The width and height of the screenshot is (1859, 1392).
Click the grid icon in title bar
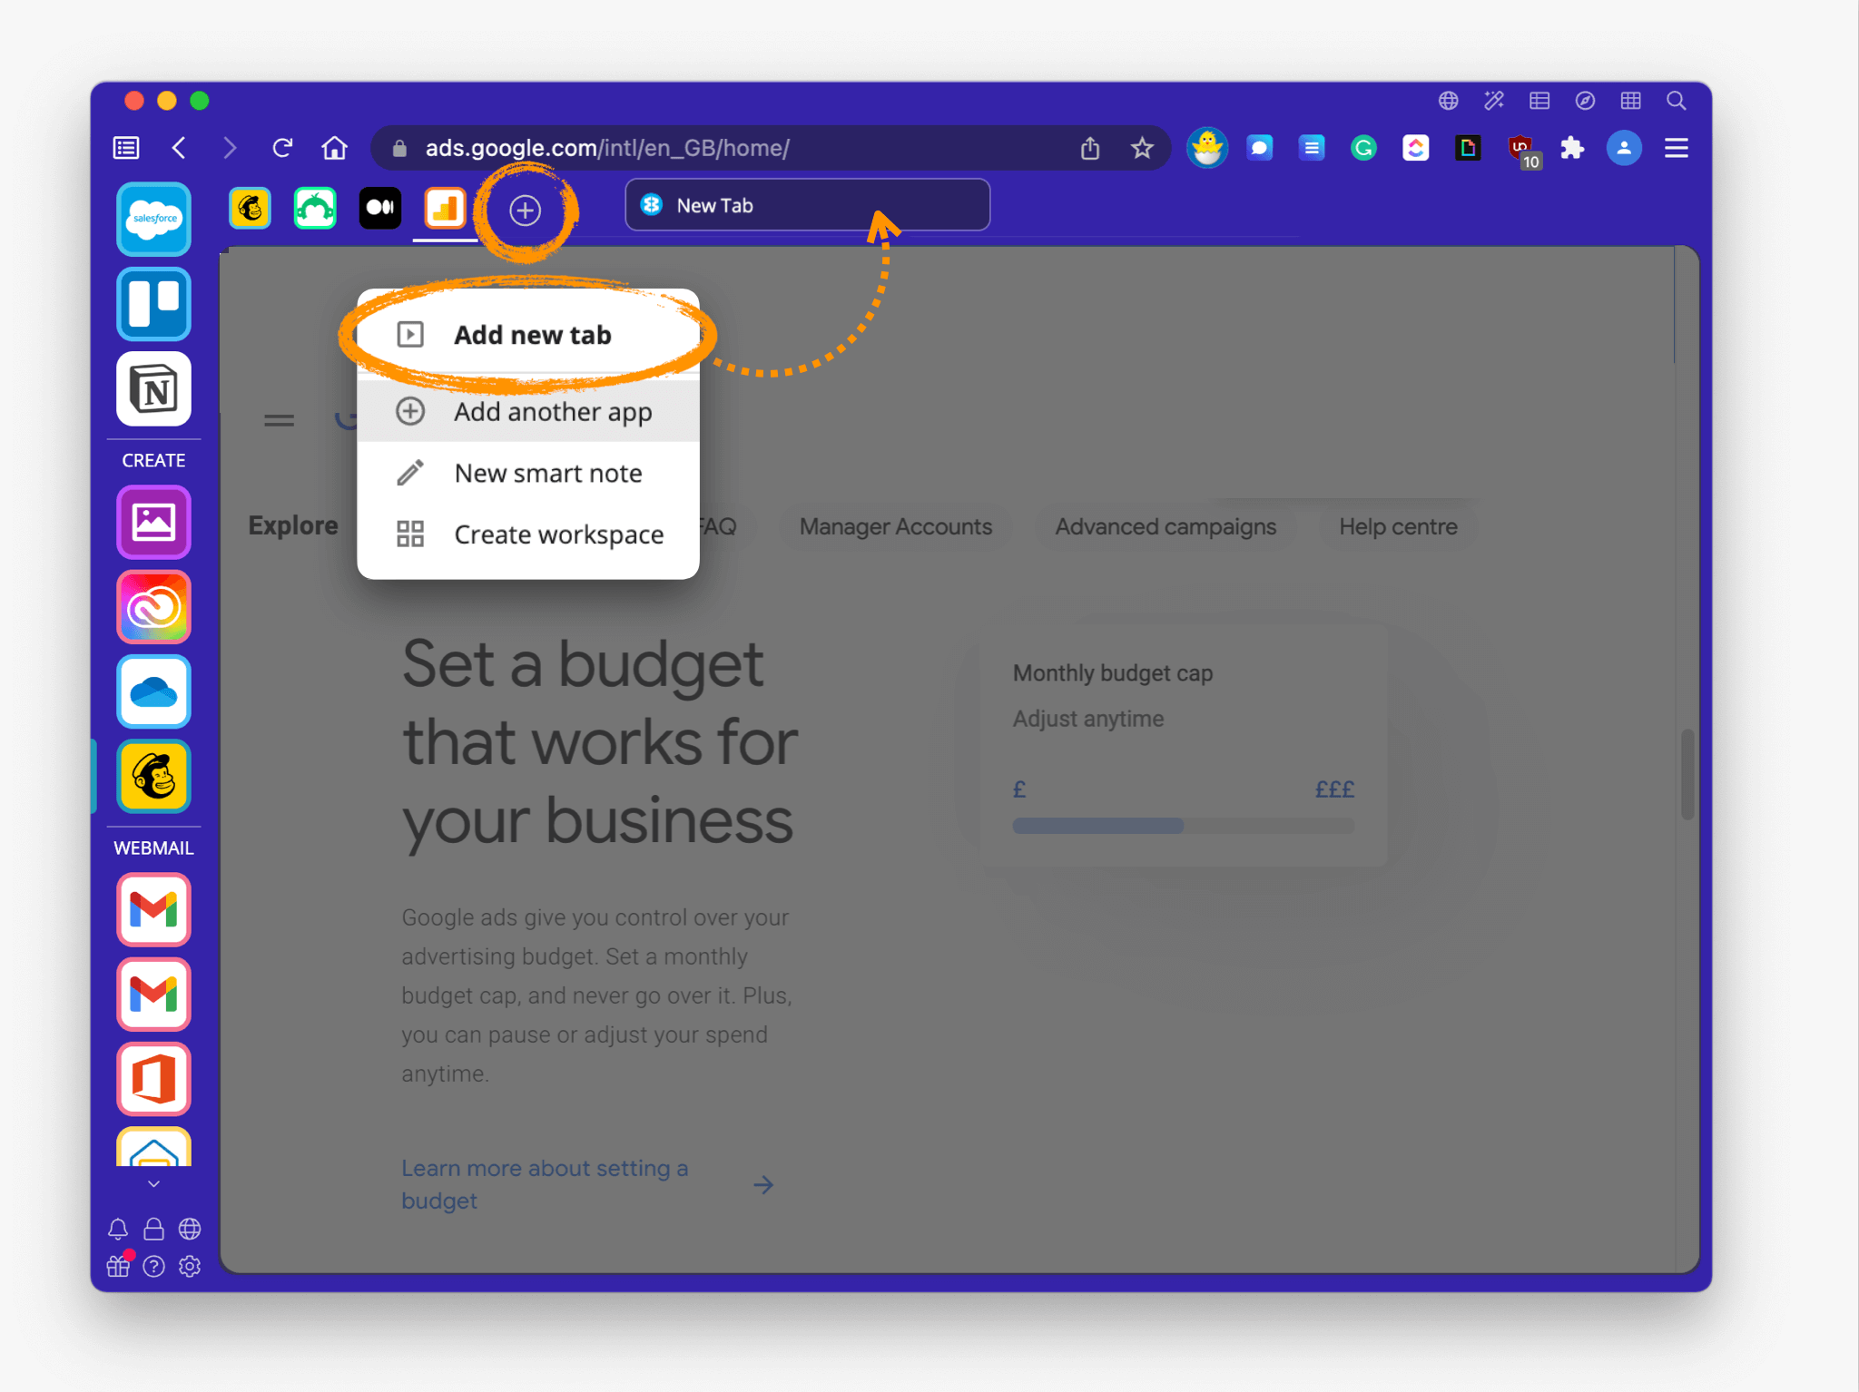[x=1630, y=101]
